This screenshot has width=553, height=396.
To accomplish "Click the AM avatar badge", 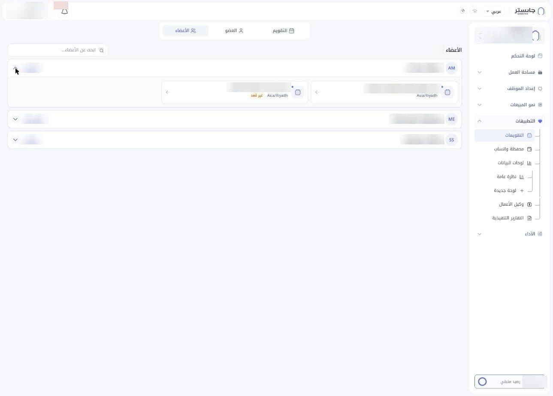I will (451, 68).
